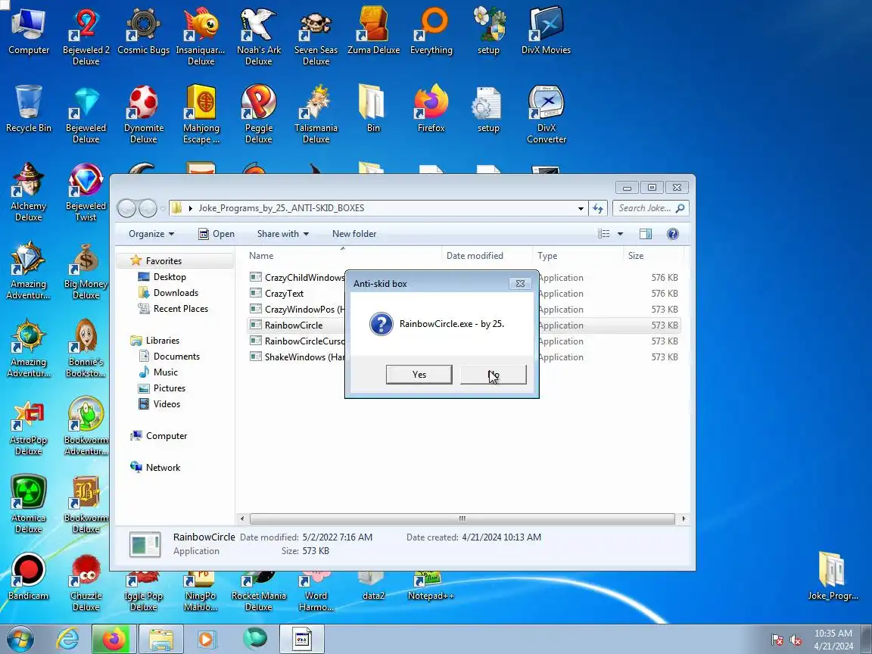Launch Internet Explorer from taskbar
Image resolution: width=872 pixels, height=654 pixels.
click(67, 639)
